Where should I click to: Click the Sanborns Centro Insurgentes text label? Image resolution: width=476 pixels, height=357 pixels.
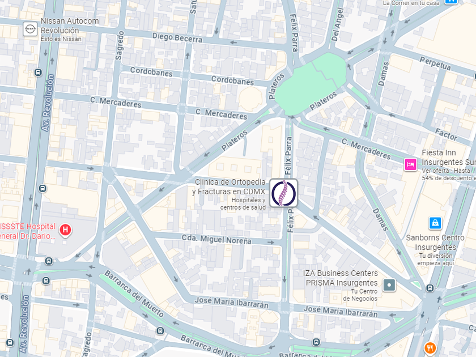(435, 243)
